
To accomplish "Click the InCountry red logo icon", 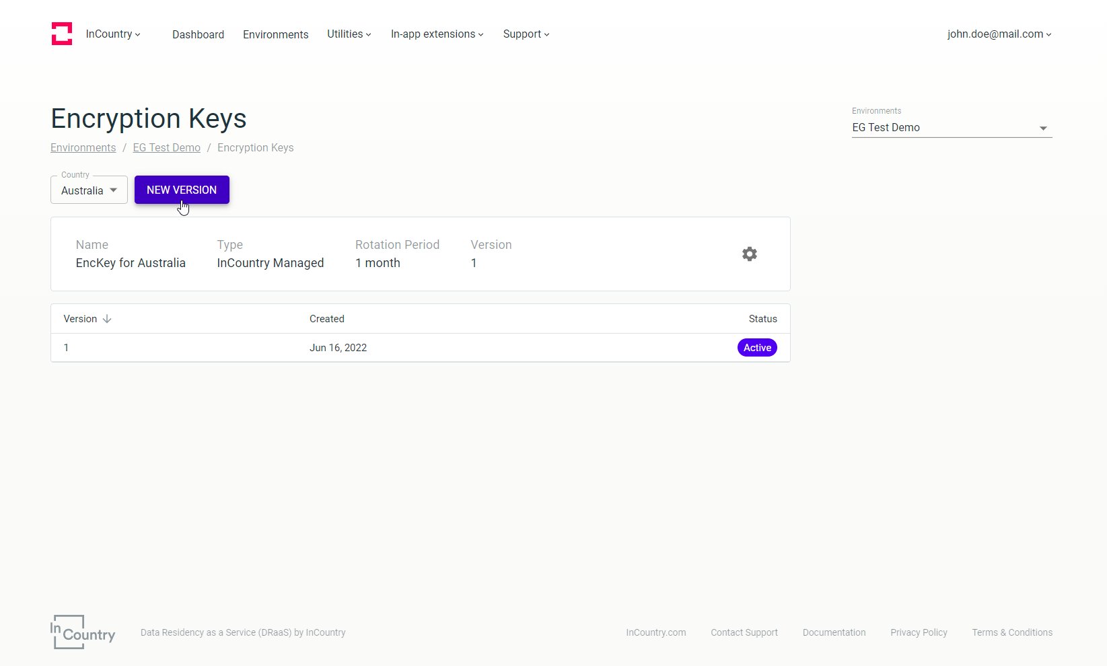I will tap(62, 34).
